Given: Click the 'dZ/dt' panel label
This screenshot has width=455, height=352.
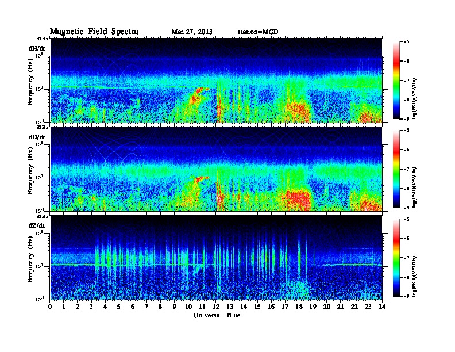Looking at the screenshot, I should (x=37, y=225).
